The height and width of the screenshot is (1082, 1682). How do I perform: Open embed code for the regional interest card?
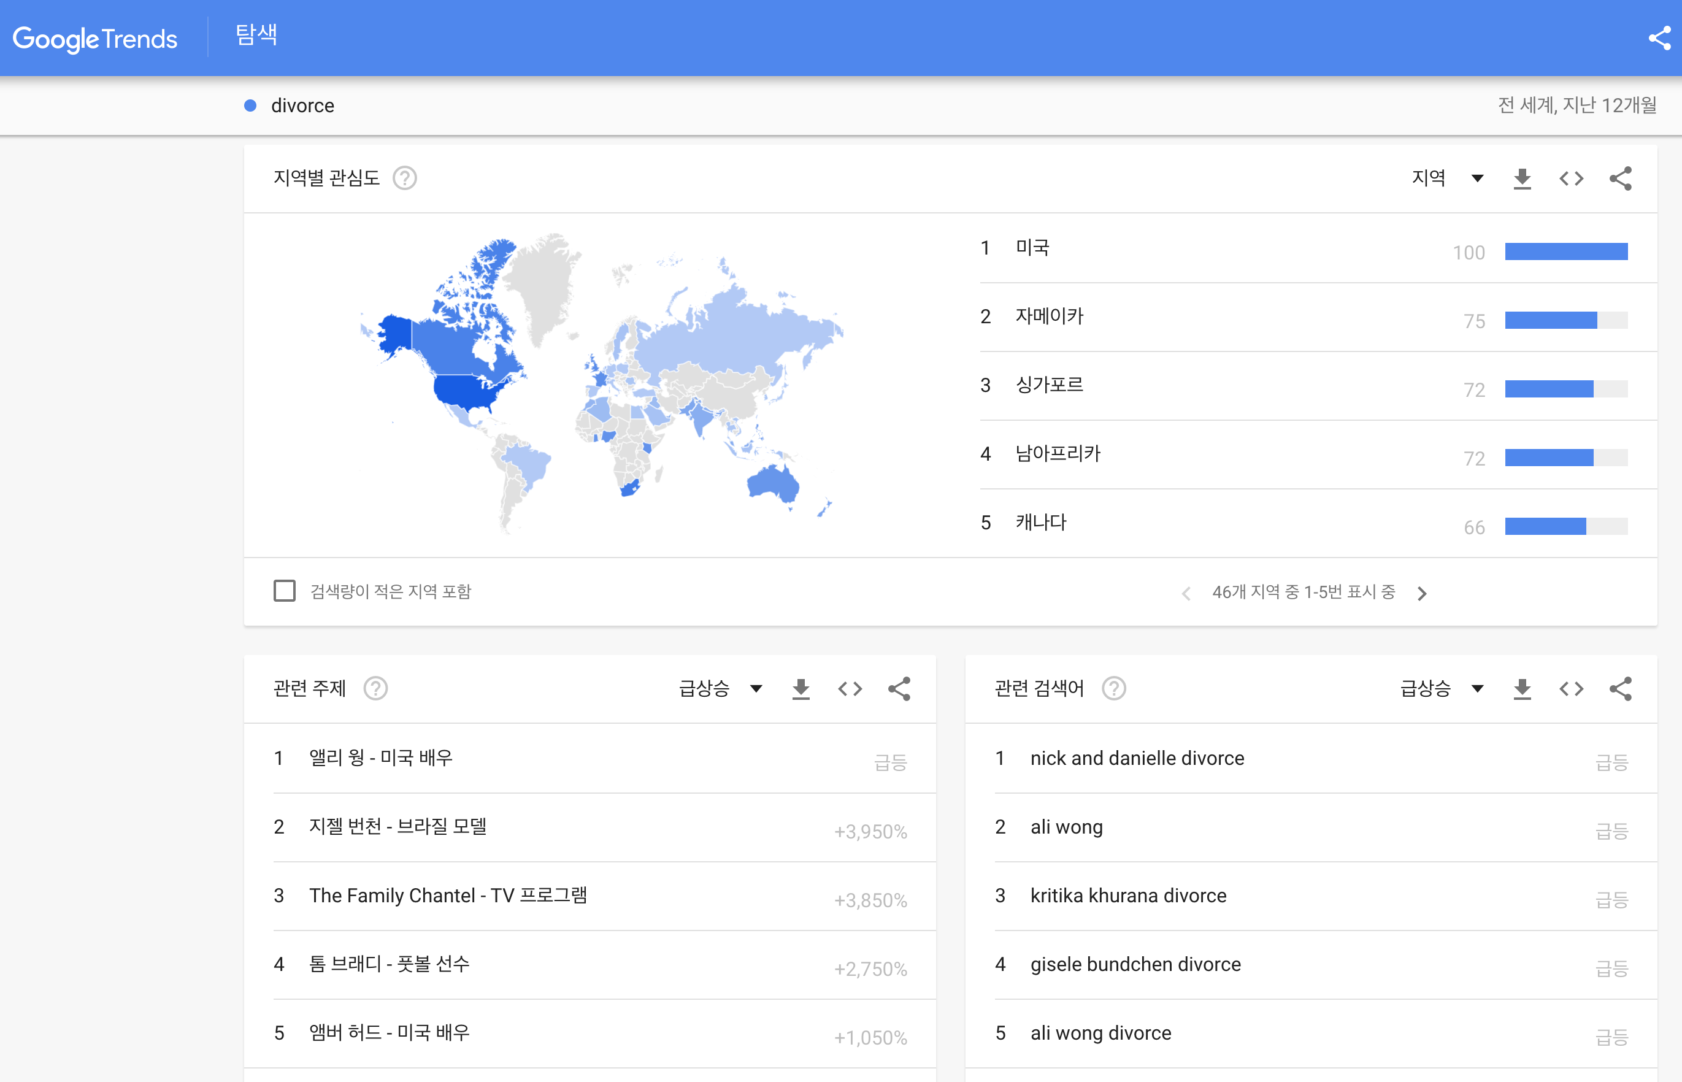tap(1571, 178)
